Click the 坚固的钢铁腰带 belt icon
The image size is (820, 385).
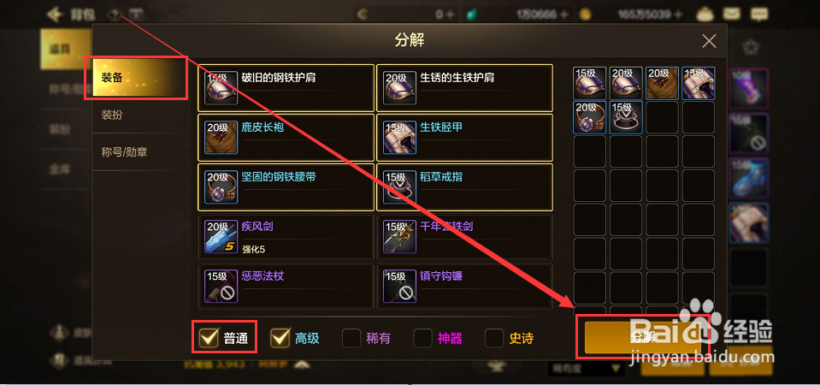221,187
